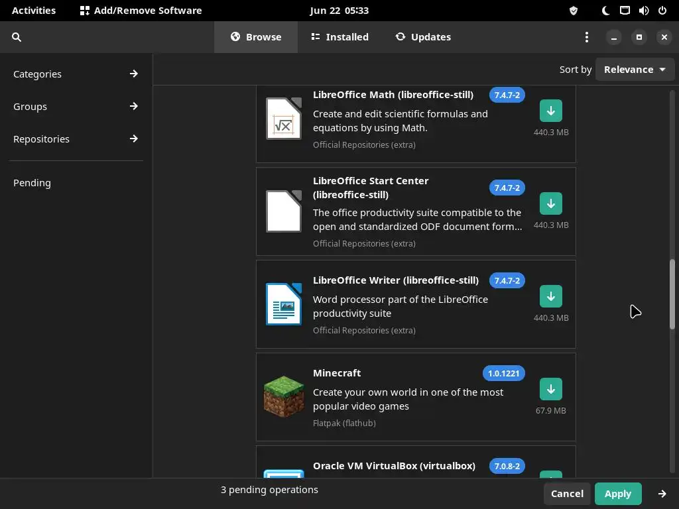The image size is (679, 509).
Task: Open the Sort by Relevance dropdown
Action: pos(635,70)
